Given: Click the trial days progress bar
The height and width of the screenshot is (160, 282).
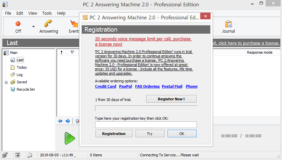Looking at the screenshot, I should click(x=146, y=108).
